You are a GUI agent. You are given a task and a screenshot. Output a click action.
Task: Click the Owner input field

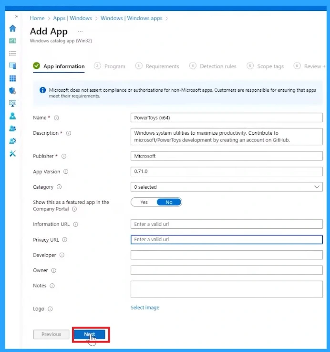coord(227,270)
